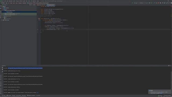Viewport: 172px width, 97px height.
Task: Select the highlighted first Event Log entry
Action: [25, 68]
